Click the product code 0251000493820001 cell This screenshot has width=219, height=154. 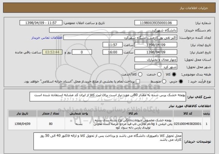click(188, 124)
